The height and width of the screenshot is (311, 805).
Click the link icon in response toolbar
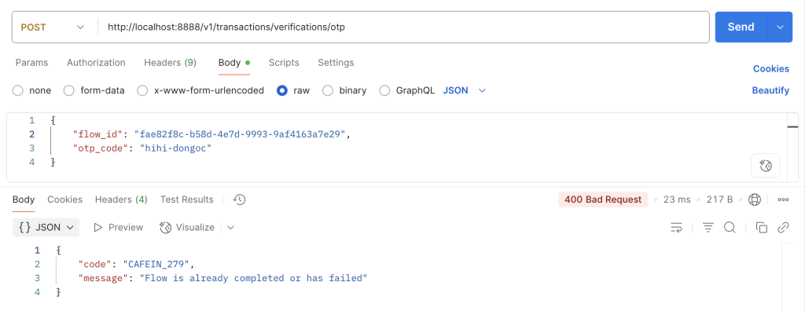[783, 227]
